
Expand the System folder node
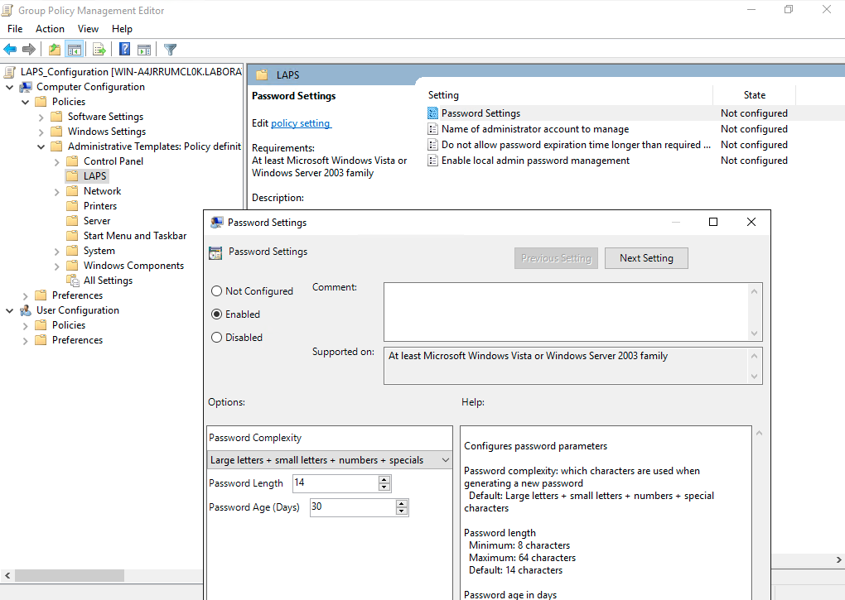click(56, 252)
